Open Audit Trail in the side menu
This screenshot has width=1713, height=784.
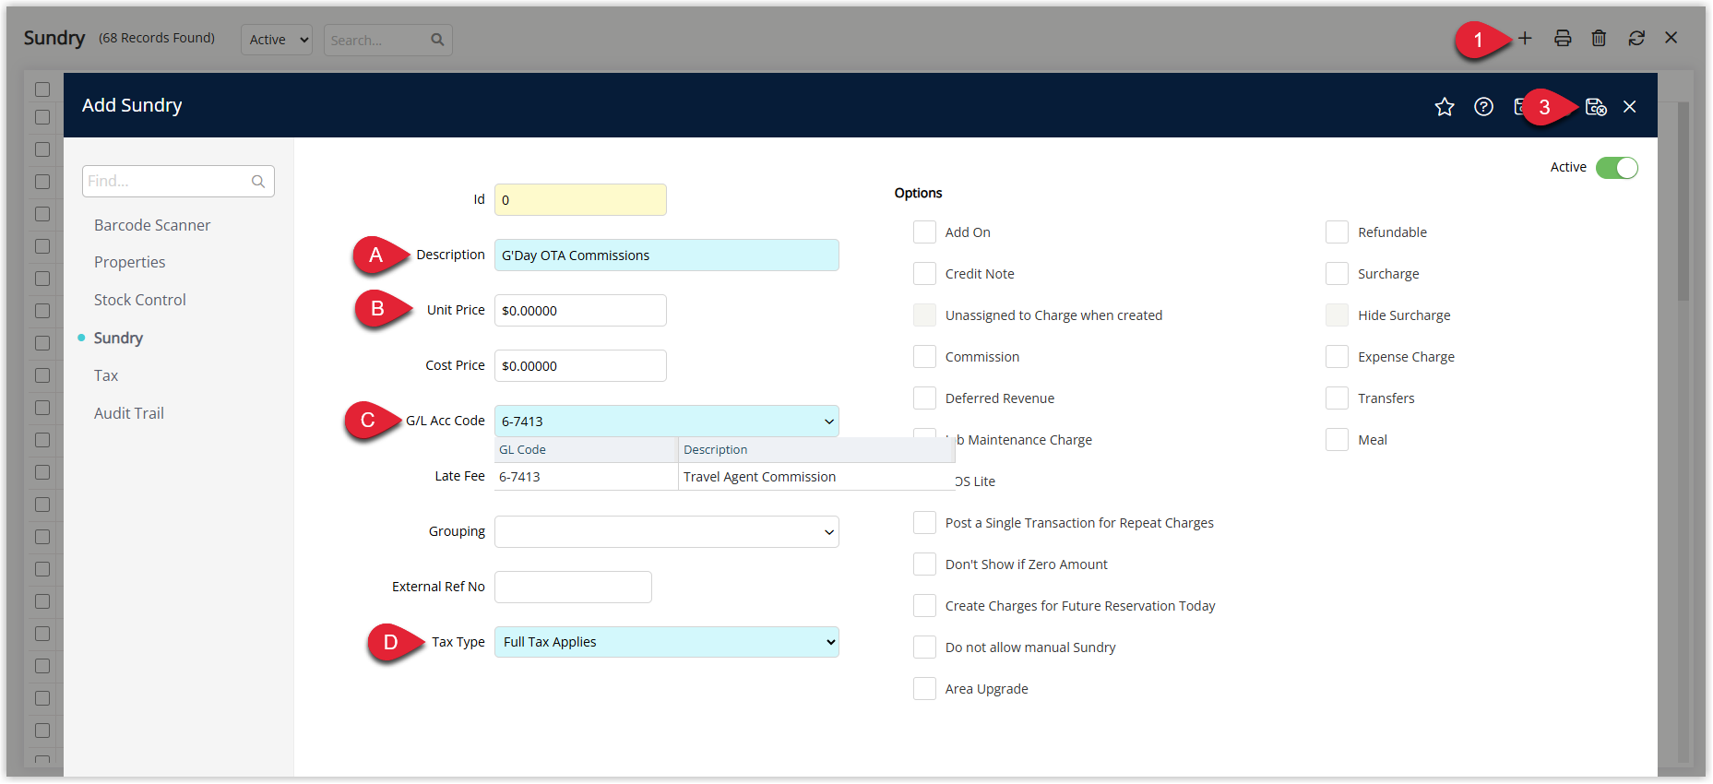[129, 413]
